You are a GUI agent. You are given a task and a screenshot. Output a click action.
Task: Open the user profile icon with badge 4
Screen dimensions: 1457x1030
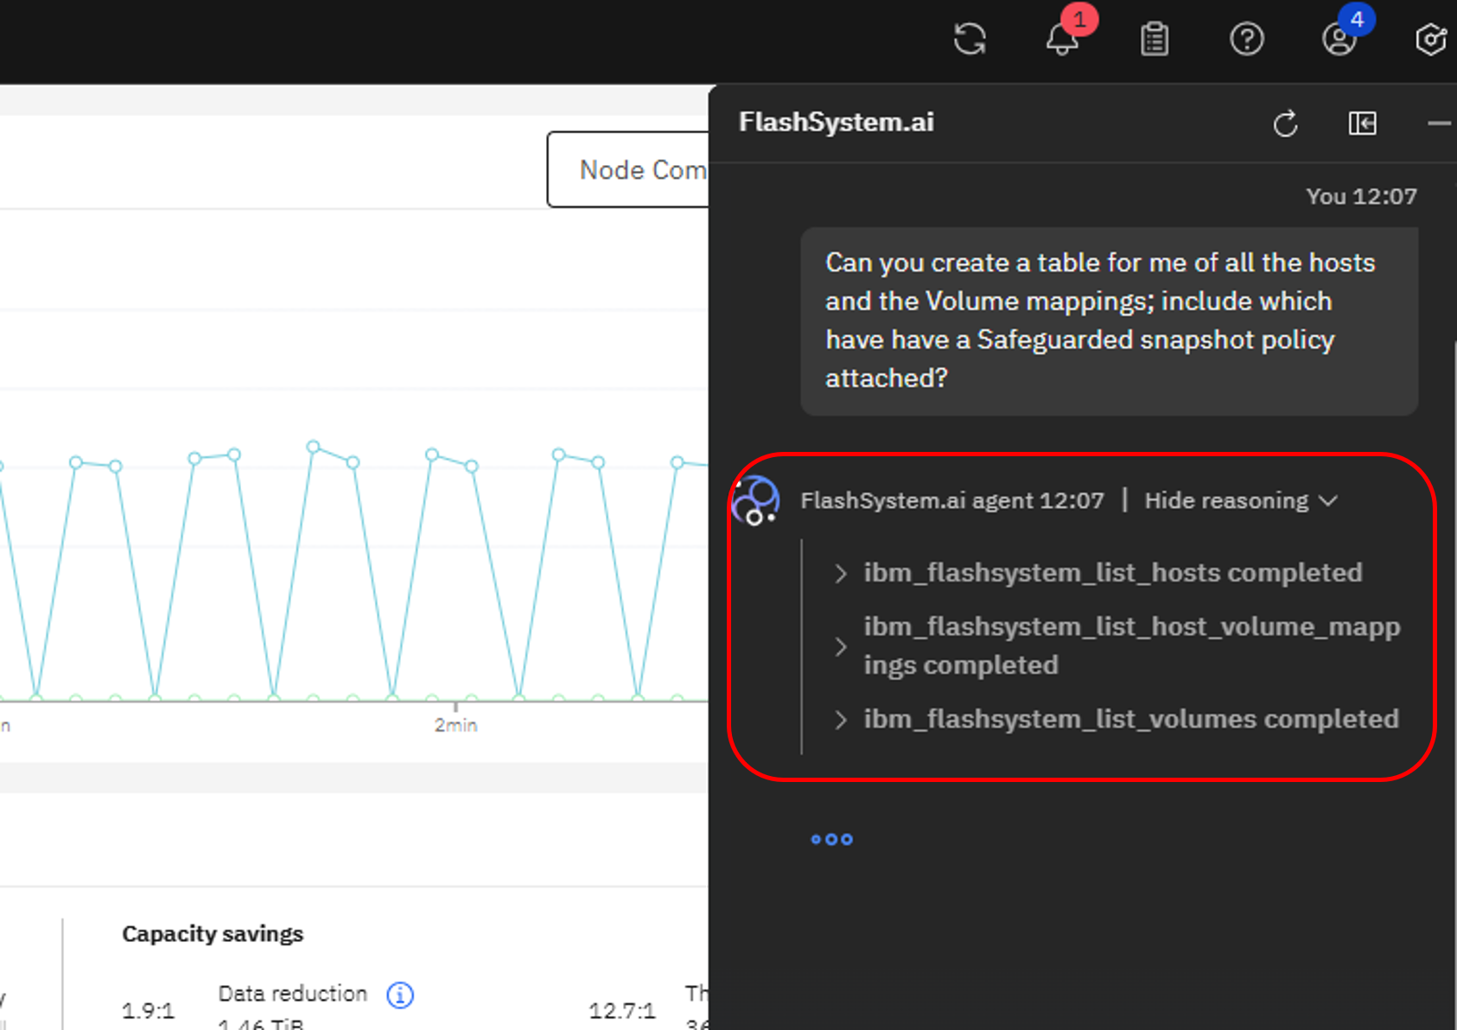(x=1339, y=39)
